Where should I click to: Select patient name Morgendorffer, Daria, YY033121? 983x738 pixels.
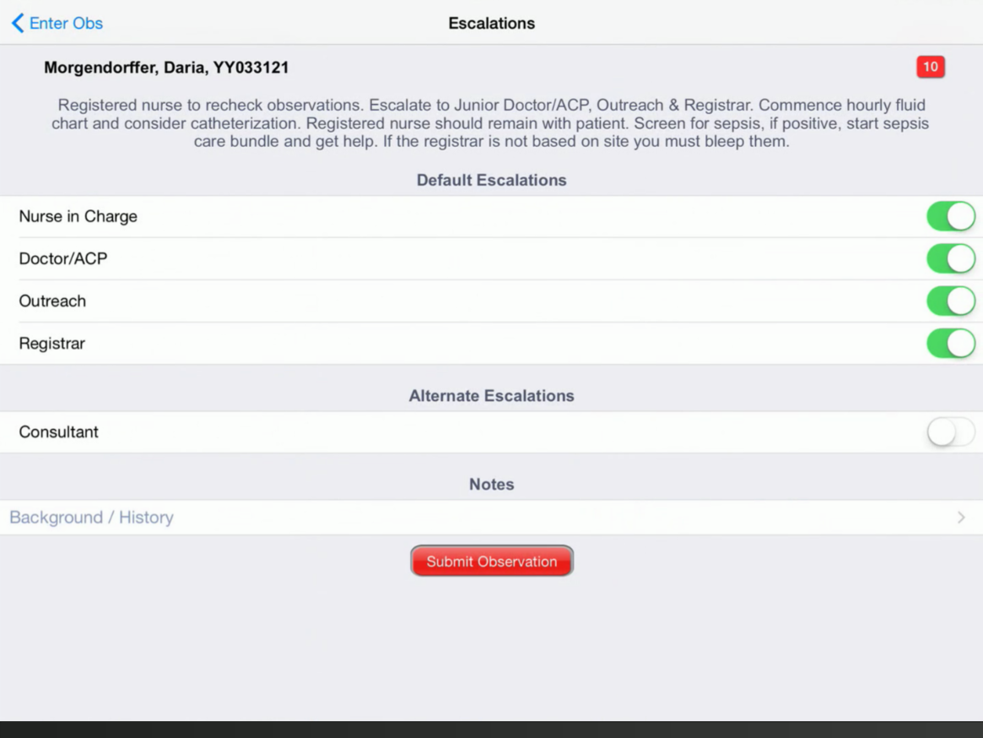[166, 68]
